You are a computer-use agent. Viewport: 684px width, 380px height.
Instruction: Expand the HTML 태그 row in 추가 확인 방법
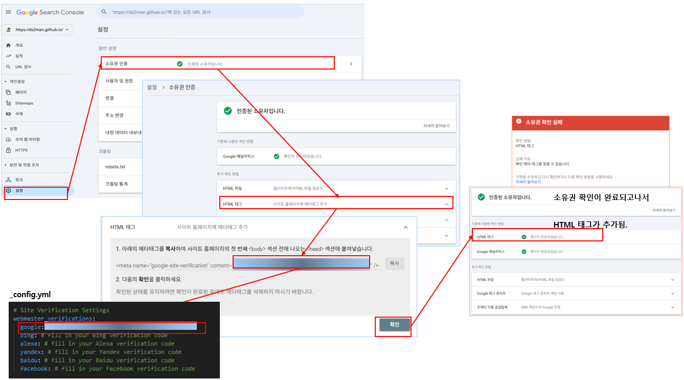pos(446,204)
